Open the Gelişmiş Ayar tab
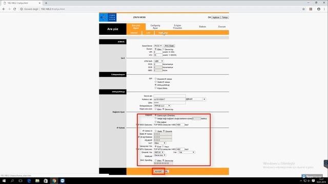Screen dimensions: 328x184 click(155, 27)
